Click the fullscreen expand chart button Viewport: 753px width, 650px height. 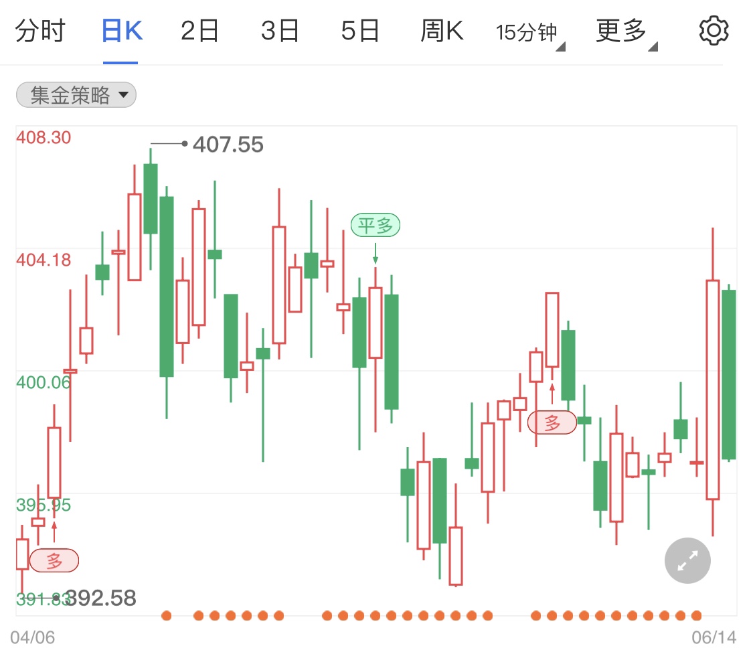click(x=687, y=560)
